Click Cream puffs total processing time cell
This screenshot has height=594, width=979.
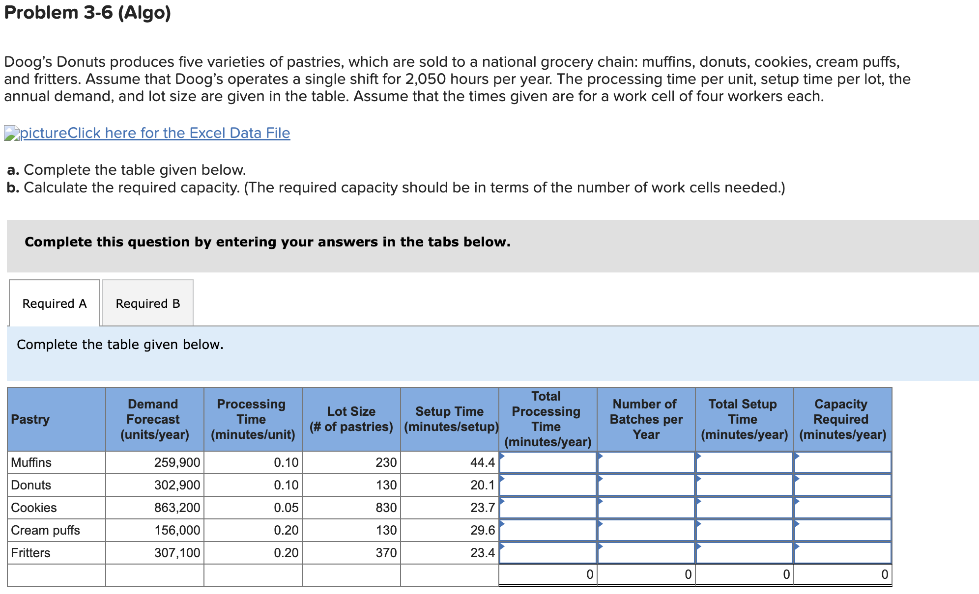click(x=547, y=530)
